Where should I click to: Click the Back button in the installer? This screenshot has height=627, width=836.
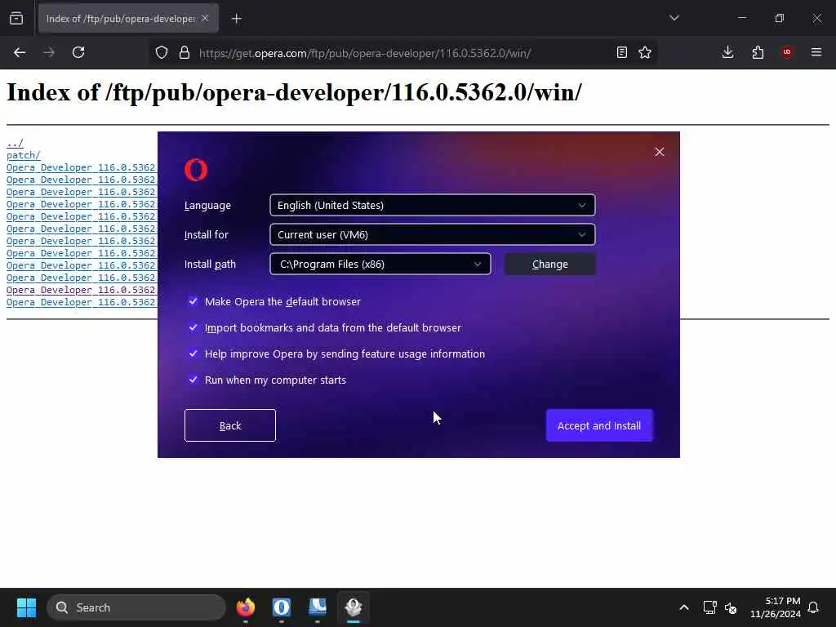pyautogui.click(x=229, y=425)
